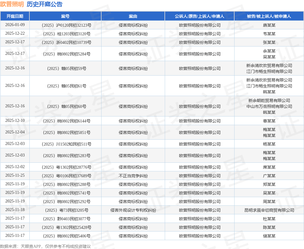Screen dimensions: 304x249
Task: Click defendant 昆明求晨辛切商贸有限公司
Action: [x=269, y=210]
